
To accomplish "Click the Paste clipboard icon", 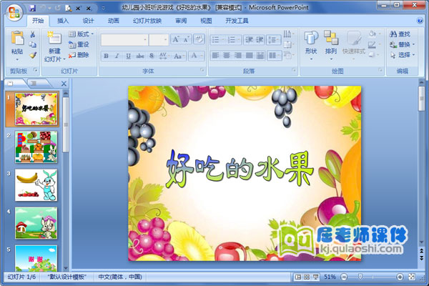I will pos(17,38).
